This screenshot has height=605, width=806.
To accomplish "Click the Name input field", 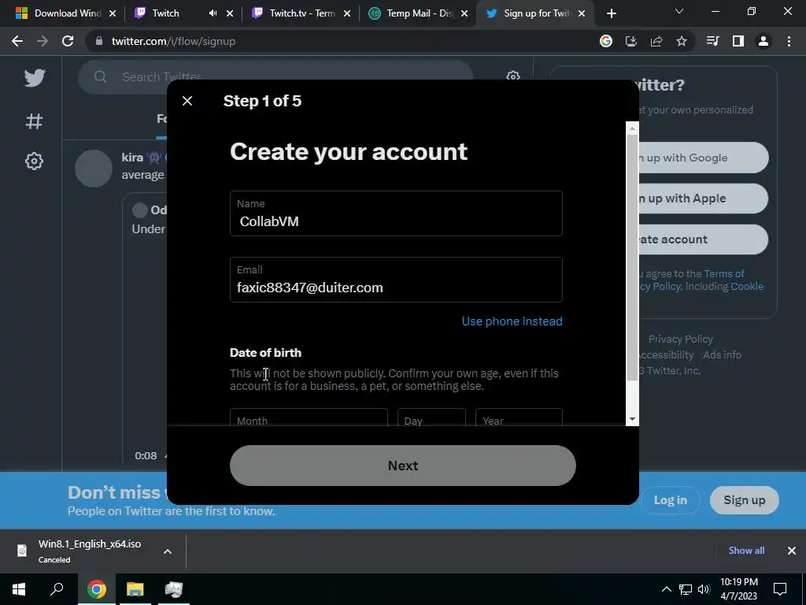I will click(x=396, y=213).
